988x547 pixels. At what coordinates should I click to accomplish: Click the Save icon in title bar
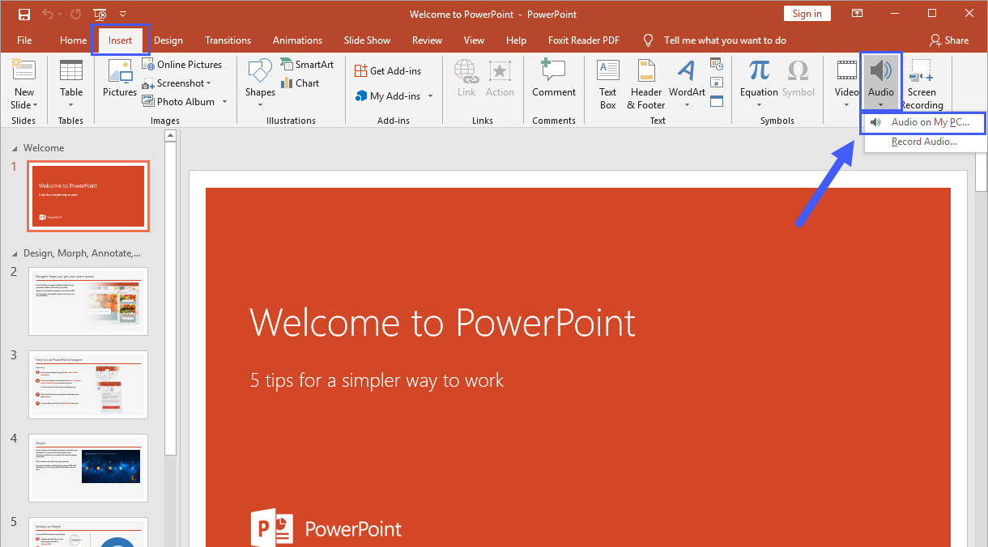23,14
